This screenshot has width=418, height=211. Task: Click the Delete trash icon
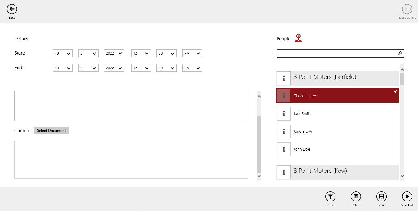coord(356,197)
